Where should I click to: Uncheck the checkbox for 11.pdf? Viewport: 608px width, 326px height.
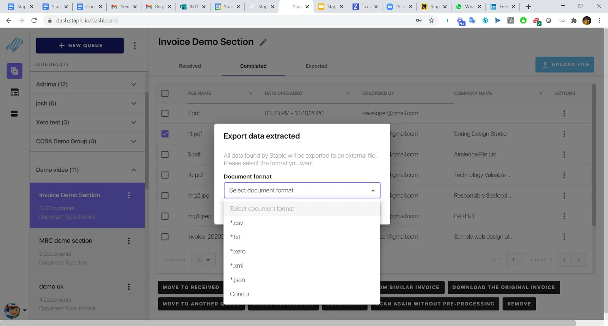[165, 134]
